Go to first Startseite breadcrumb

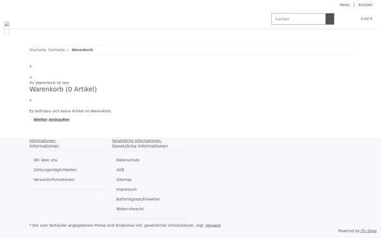[37, 50]
